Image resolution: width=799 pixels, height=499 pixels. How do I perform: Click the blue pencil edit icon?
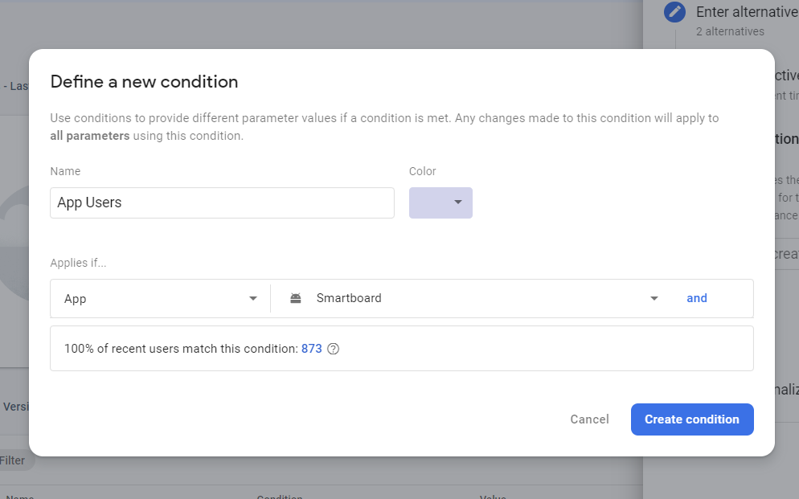(674, 12)
